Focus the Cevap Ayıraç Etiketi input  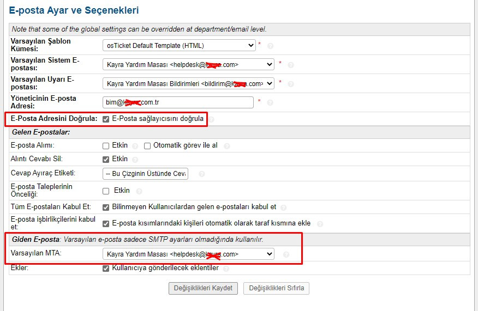[x=145, y=174]
